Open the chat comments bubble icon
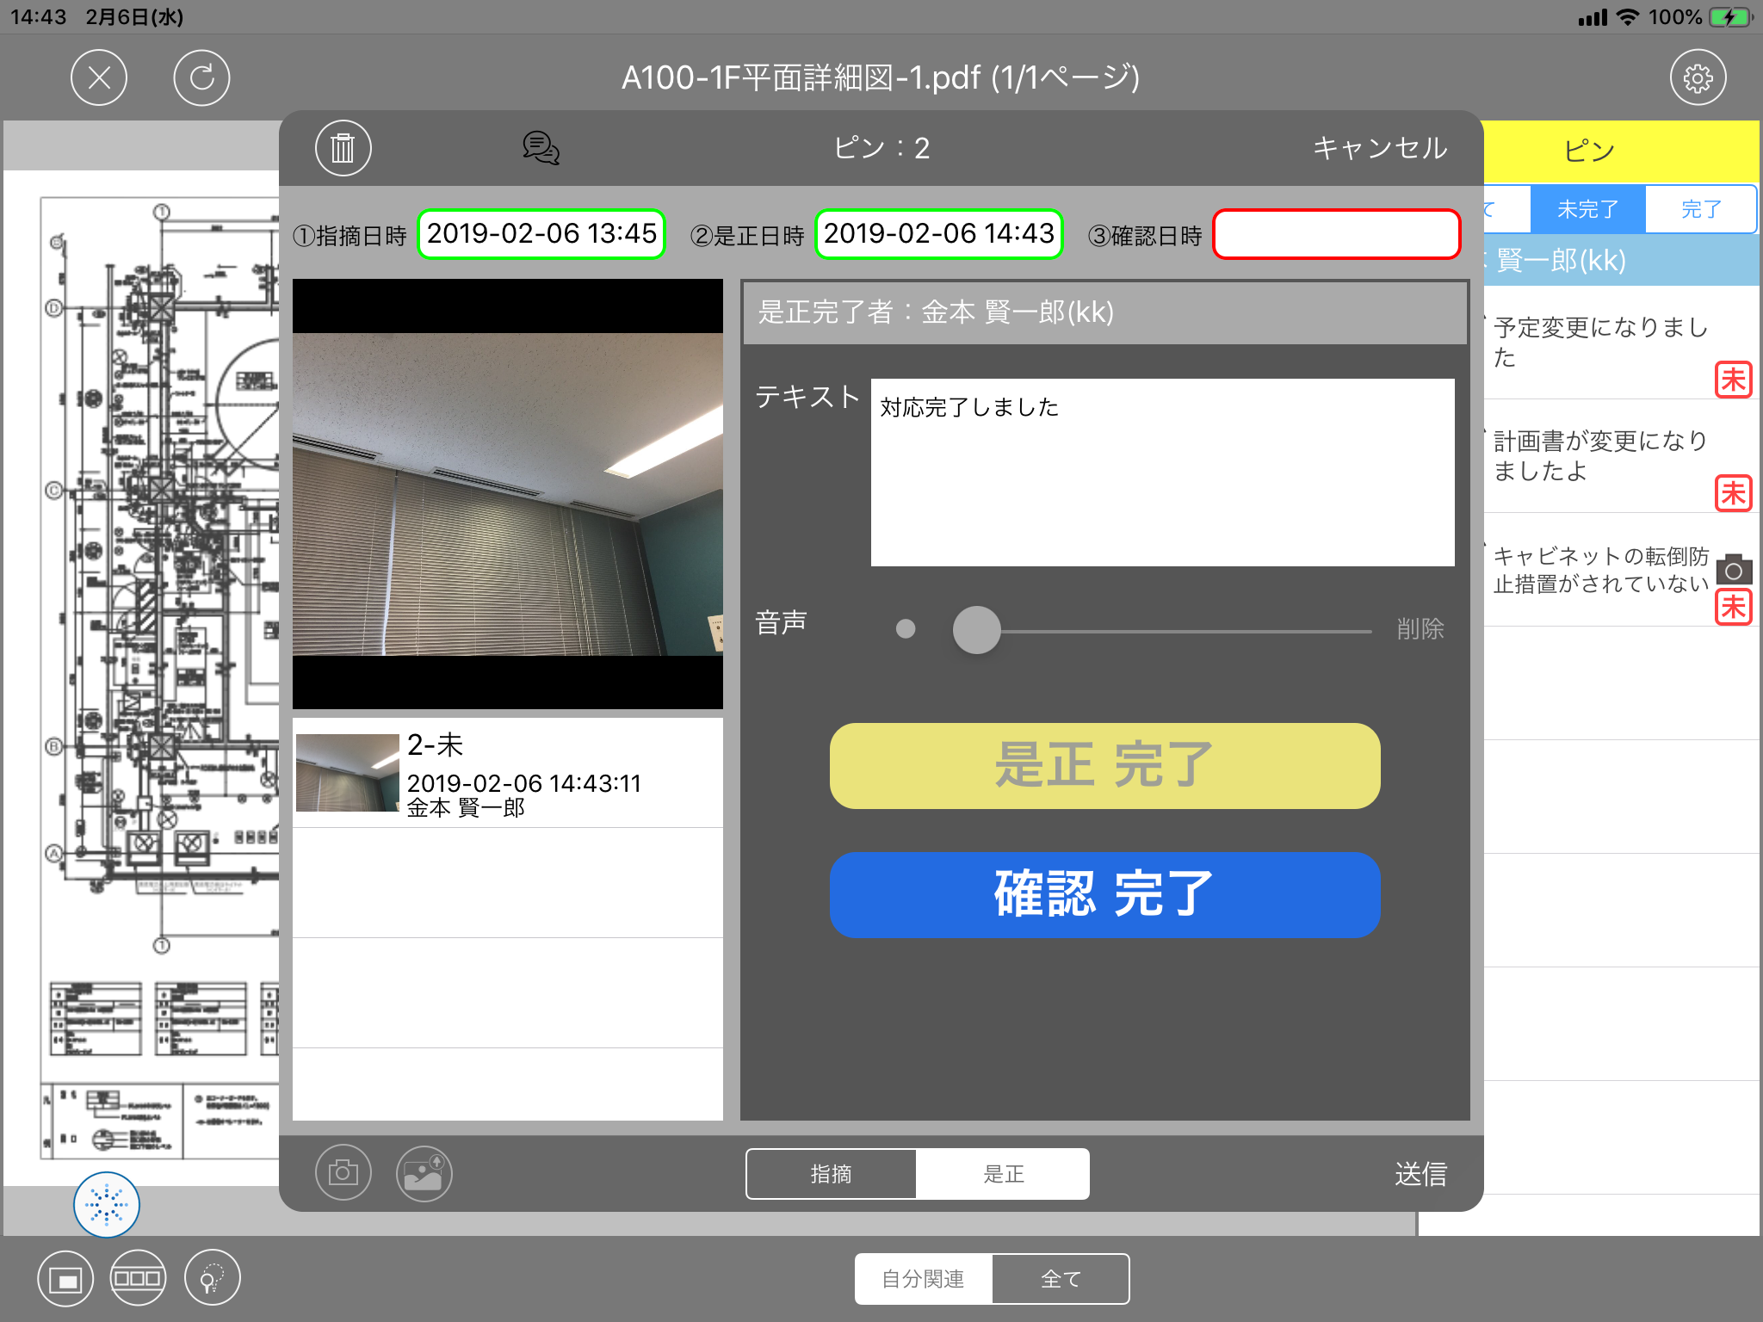The image size is (1763, 1322). coord(541,148)
